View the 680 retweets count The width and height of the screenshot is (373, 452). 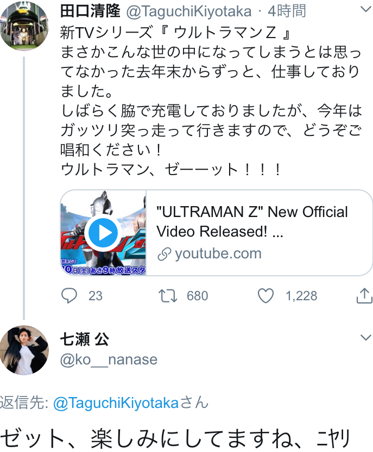coord(197,296)
